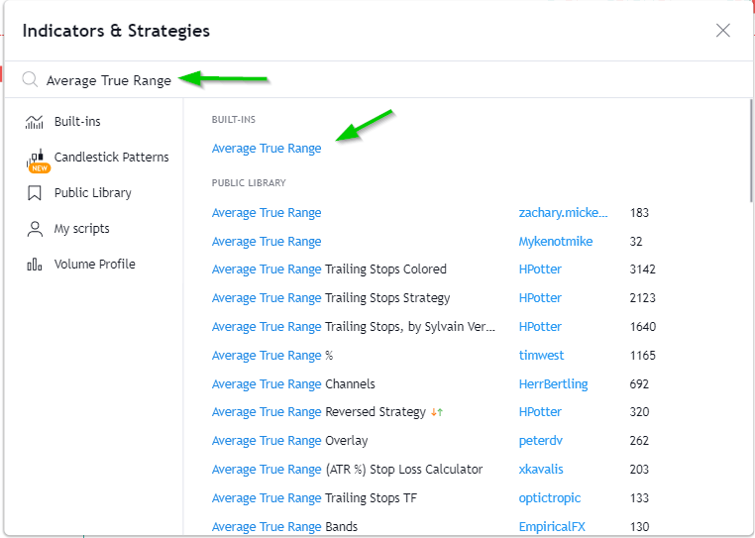
Task: Click the search magnifier icon
Action: pos(30,80)
